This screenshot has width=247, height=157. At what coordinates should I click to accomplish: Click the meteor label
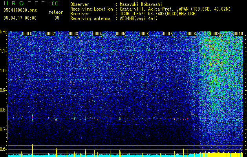pos(56,12)
